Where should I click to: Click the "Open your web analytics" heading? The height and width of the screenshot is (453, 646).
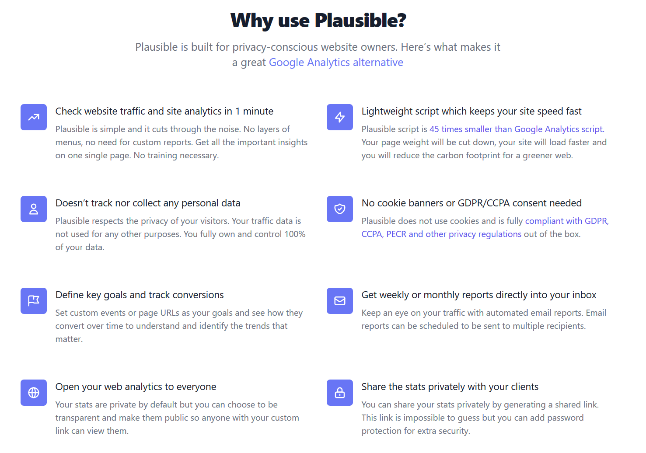[x=136, y=387]
